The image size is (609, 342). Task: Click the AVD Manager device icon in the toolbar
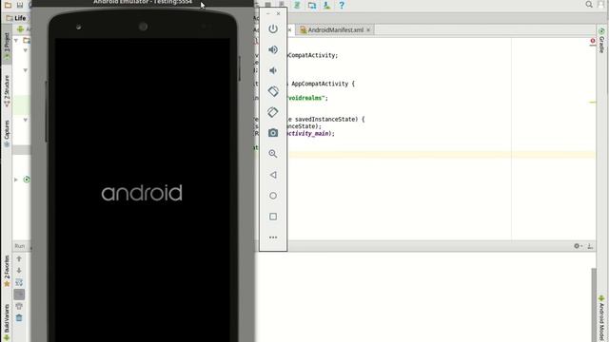(312, 5)
